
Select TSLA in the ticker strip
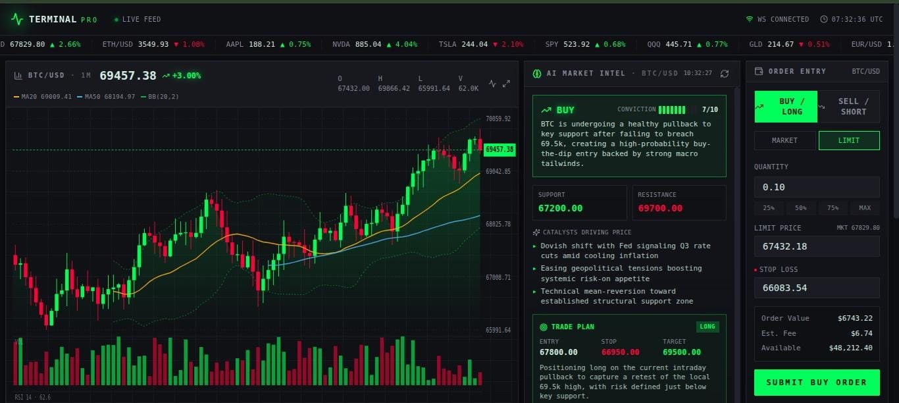(x=482, y=45)
